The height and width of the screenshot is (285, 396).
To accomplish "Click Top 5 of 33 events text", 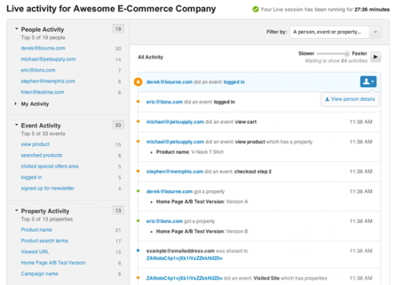I will pos(43,134).
